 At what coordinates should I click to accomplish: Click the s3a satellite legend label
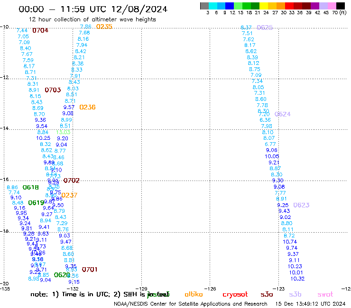click(267, 294)
